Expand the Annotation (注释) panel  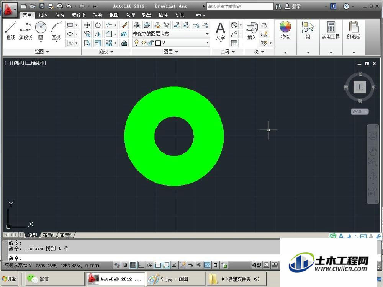[228, 52]
